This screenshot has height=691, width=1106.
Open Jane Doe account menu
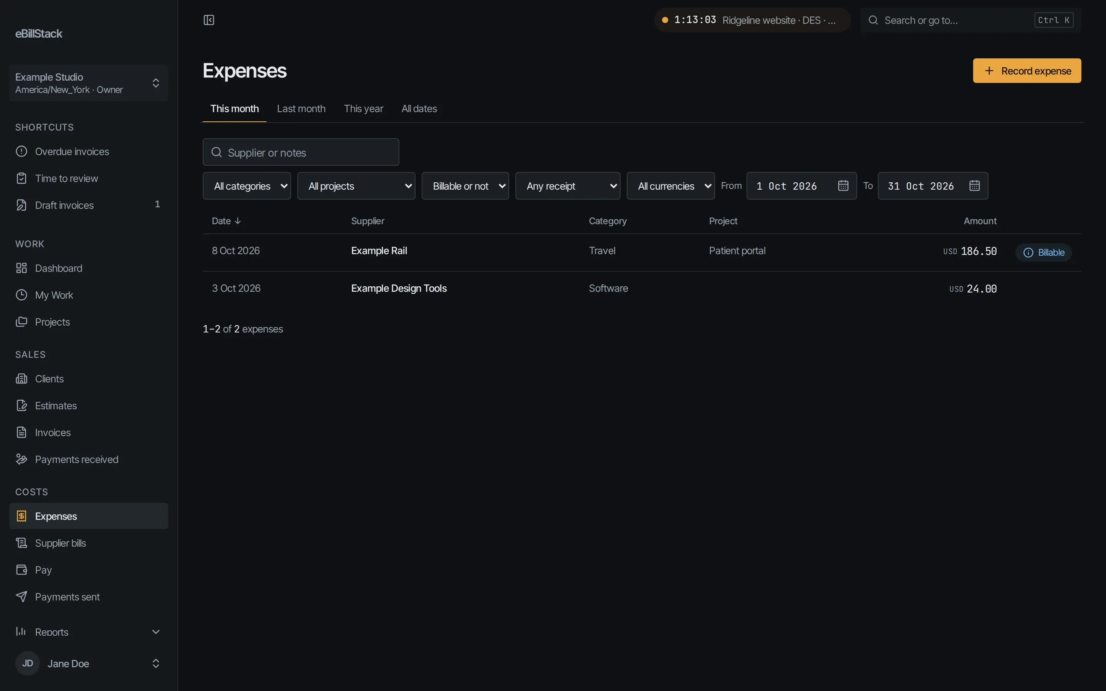click(89, 664)
